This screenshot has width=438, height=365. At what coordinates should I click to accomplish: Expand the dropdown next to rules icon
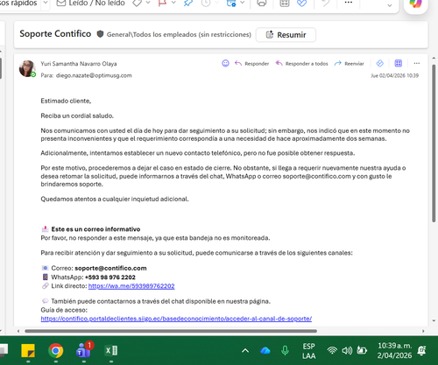243,3
